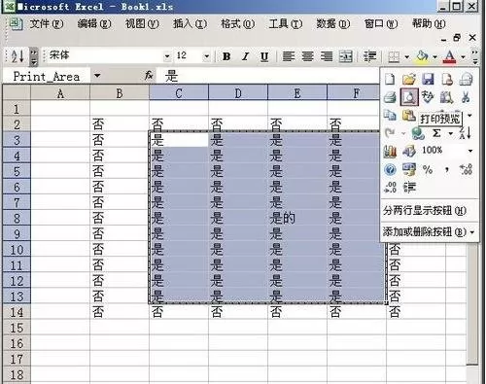Open the Borders dropdown arrow
The width and height of the screenshot is (486, 384).
(x=407, y=56)
